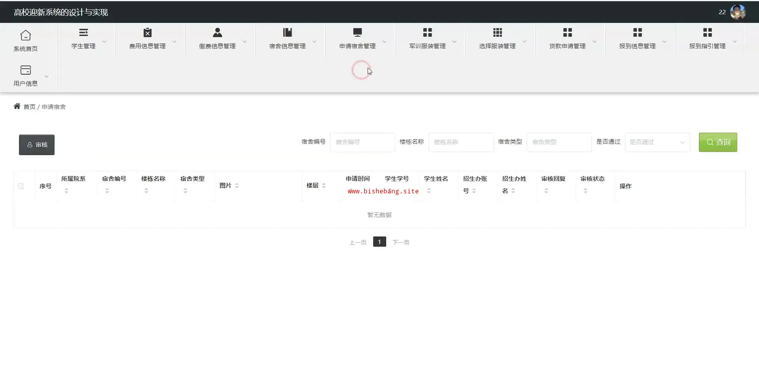Toggle the select-all checkbox in table header
This screenshot has height=375, width=759.
[x=21, y=186]
